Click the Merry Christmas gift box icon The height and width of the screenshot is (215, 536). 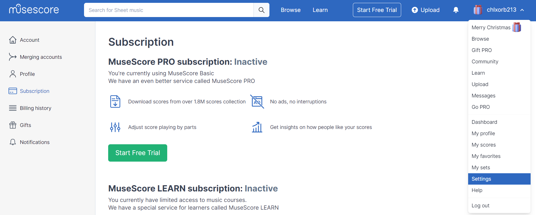coord(517,27)
